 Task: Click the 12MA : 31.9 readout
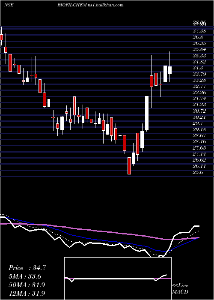click(27, 293)
